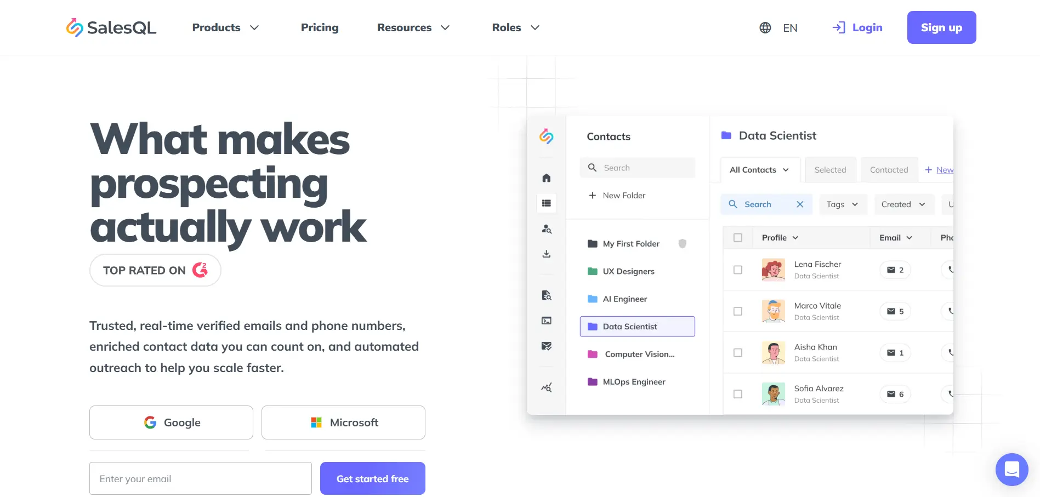Click the analytics search sidebar icon
The image size is (1040, 497).
547,387
